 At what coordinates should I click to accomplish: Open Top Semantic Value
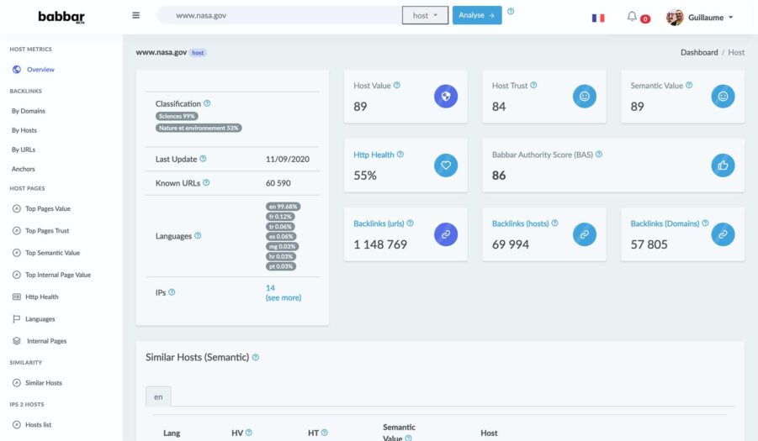coord(52,253)
